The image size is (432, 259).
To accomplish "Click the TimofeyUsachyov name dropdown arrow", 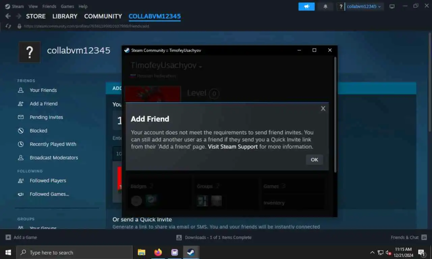I will [200, 67].
